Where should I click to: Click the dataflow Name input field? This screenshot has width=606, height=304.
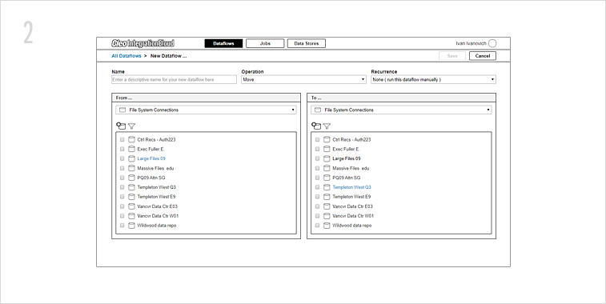click(x=174, y=79)
